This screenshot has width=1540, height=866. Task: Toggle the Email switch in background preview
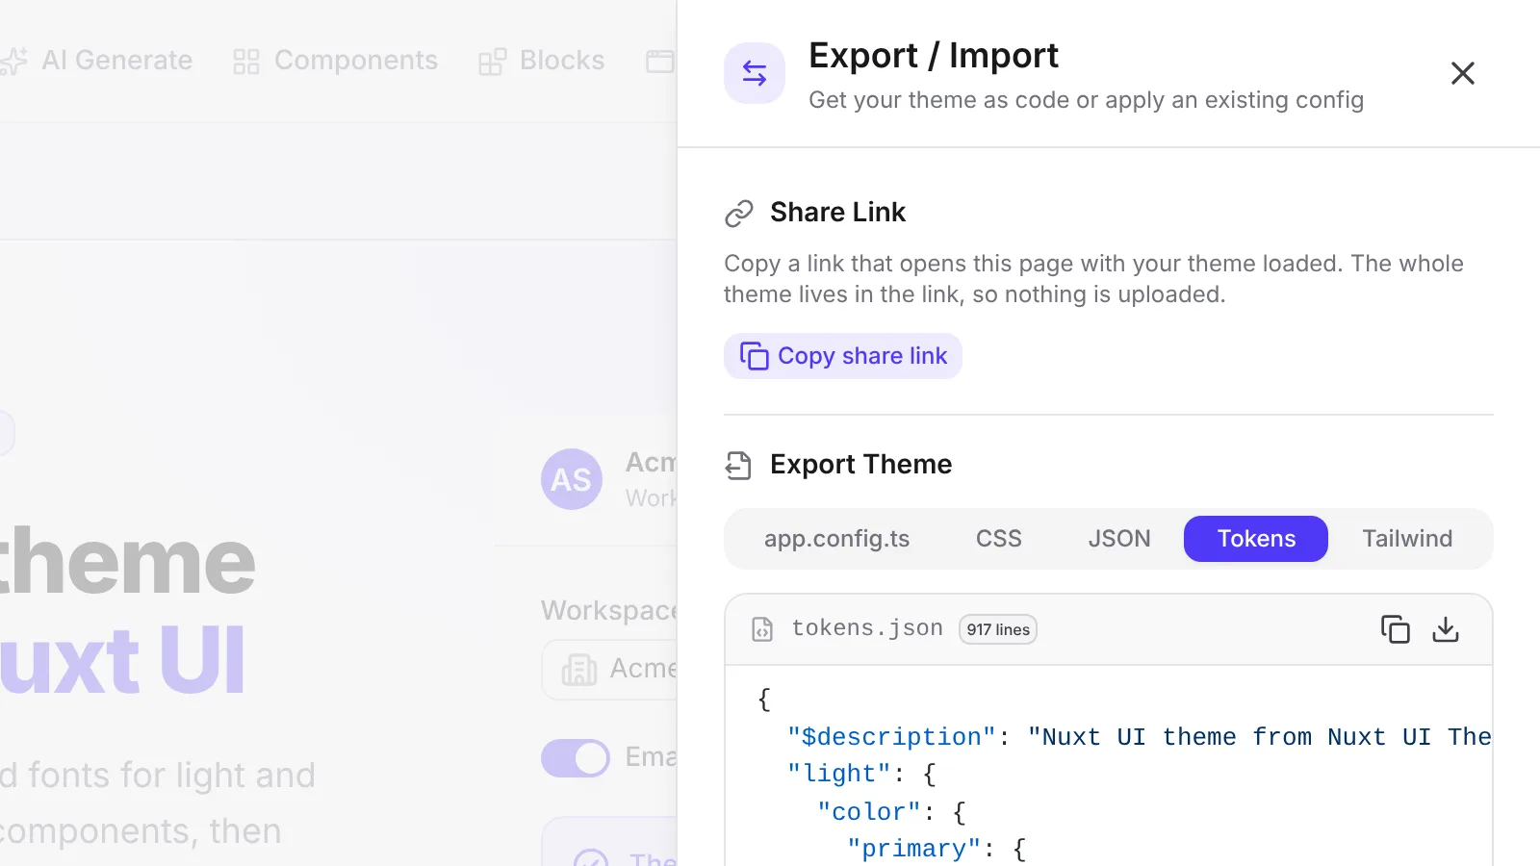(x=576, y=758)
